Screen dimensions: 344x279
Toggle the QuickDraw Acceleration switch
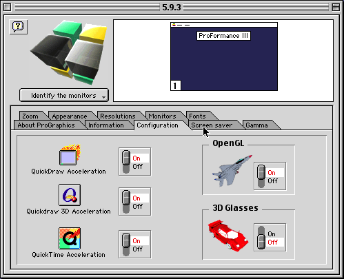pyautogui.click(x=135, y=162)
